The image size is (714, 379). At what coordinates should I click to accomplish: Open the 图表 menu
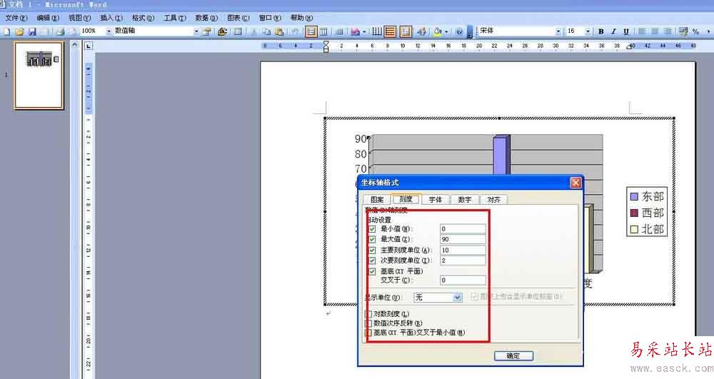pyautogui.click(x=238, y=18)
